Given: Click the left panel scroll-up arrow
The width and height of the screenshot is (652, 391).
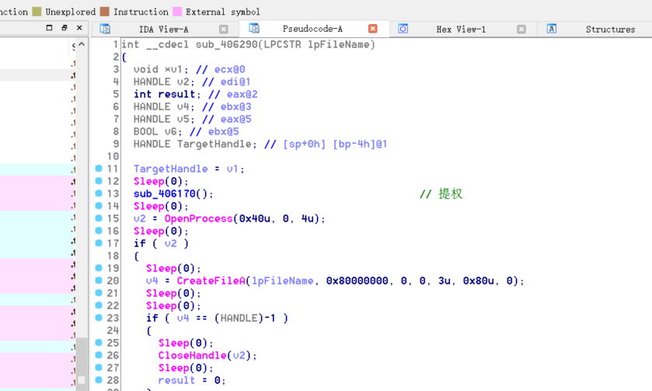Looking at the screenshot, I should 82,44.
